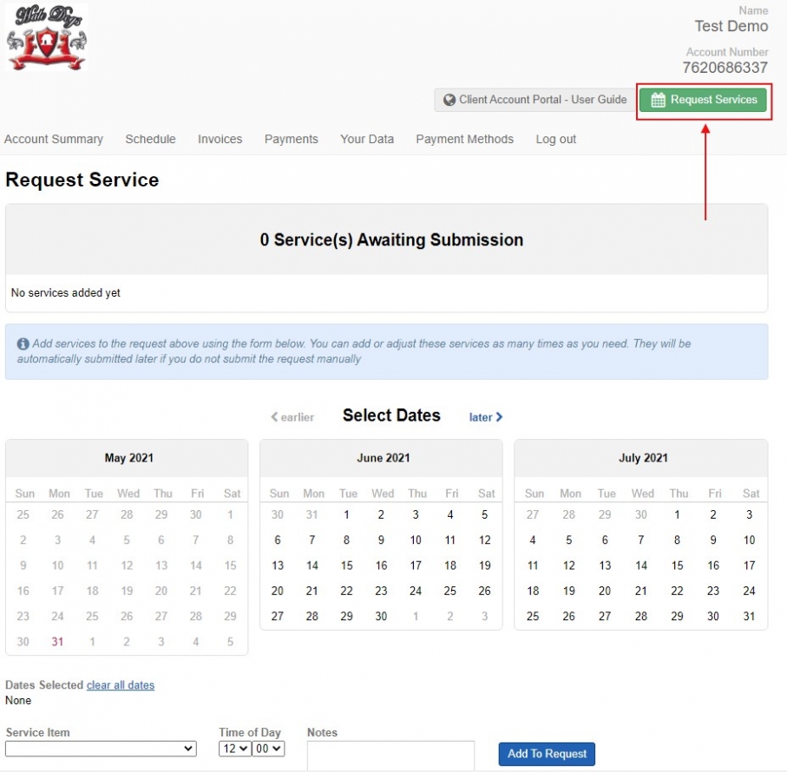787x772 pixels.
Task: Open the Account Summary tab
Action: (x=54, y=139)
